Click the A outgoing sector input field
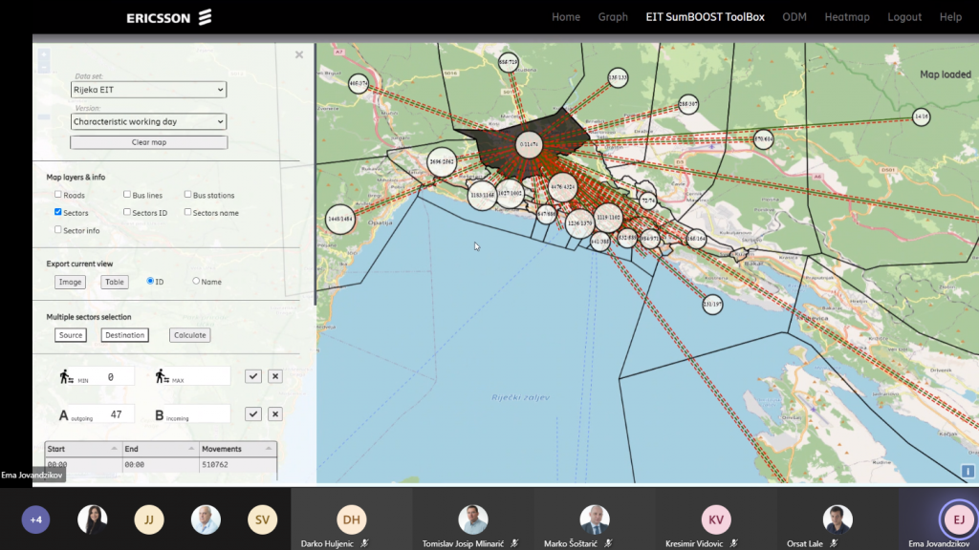979x550 pixels. pyautogui.click(x=115, y=414)
